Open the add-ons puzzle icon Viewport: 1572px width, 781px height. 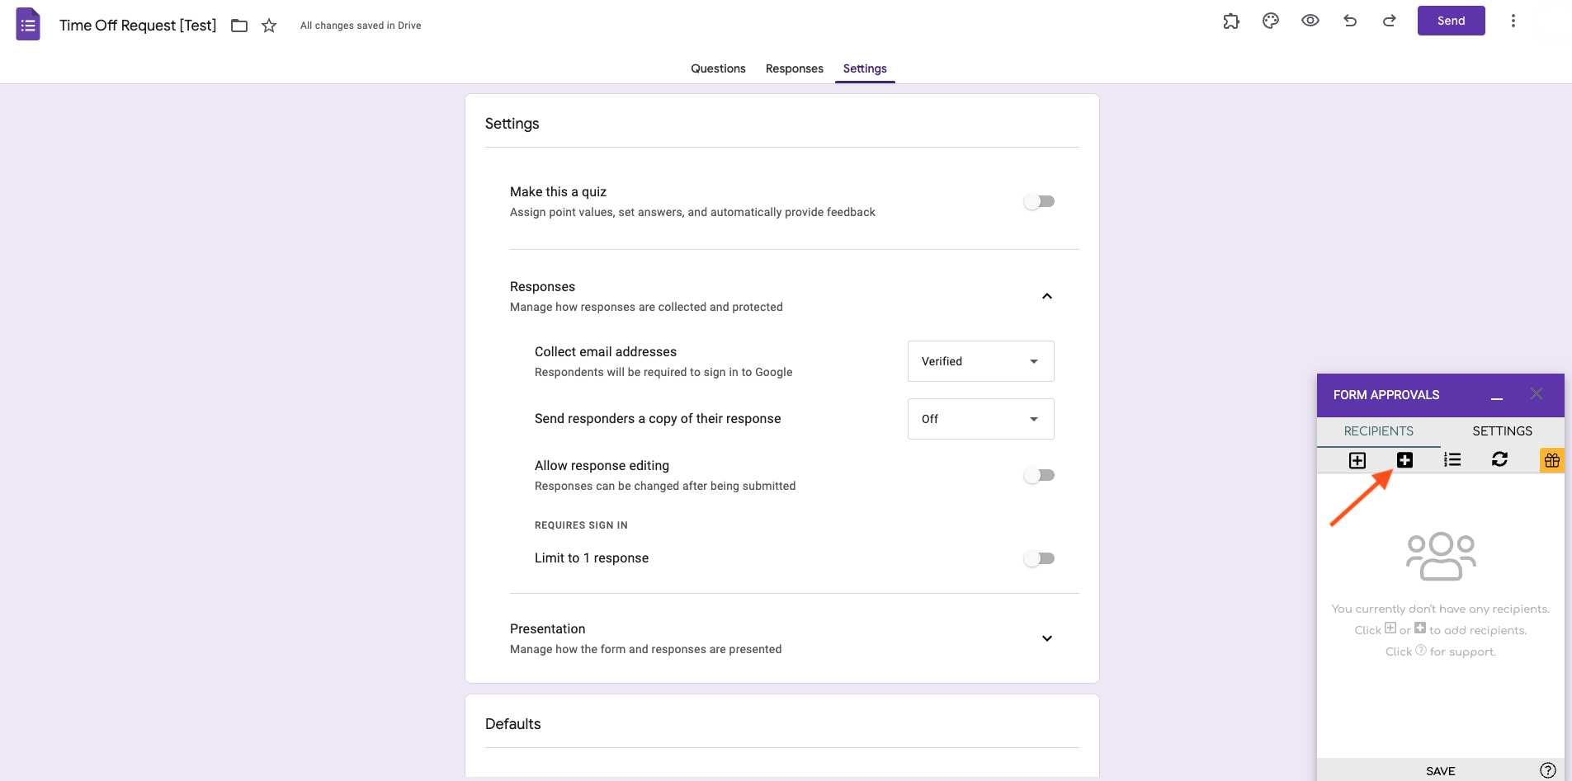(1231, 21)
